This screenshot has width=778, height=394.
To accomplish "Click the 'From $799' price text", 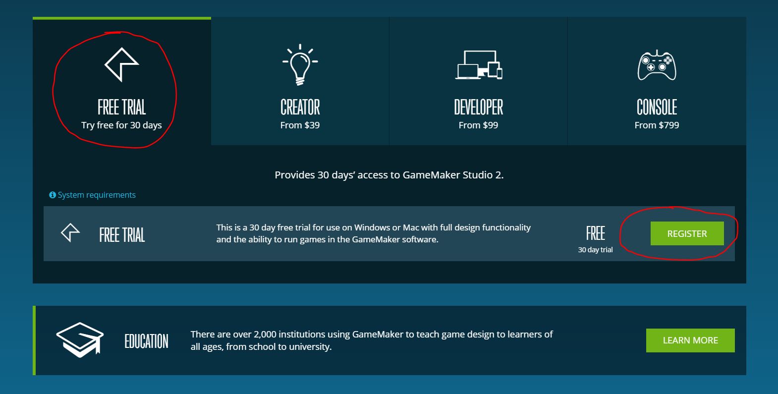I will pyautogui.click(x=657, y=125).
